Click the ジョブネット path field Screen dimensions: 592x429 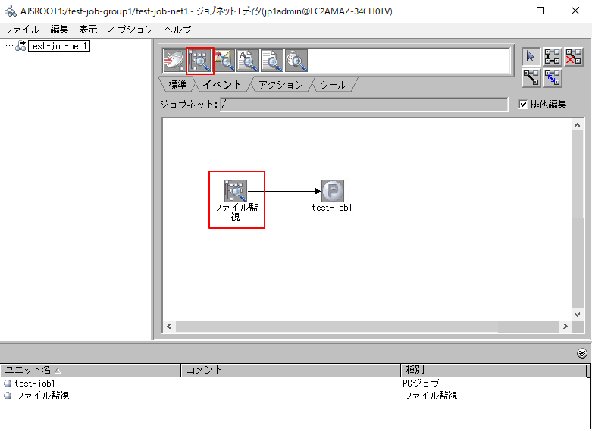(x=364, y=105)
